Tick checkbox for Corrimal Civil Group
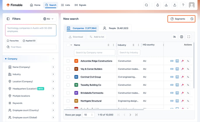This screenshot has width=200, height=122. [68, 77]
